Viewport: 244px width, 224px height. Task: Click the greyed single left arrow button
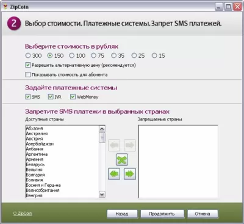pyautogui.click(x=114, y=145)
